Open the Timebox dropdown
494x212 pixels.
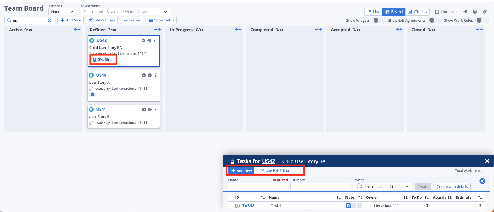point(62,12)
